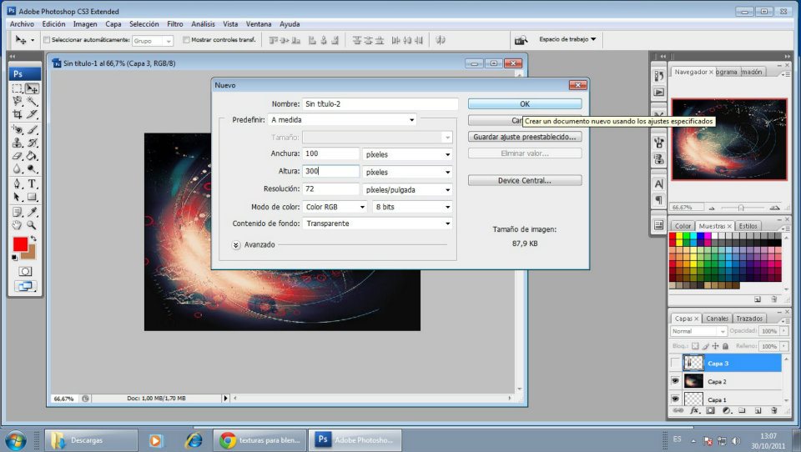This screenshot has height=452, width=801.
Task: Open the Predefinir dropdown
Action: [342, 119]
